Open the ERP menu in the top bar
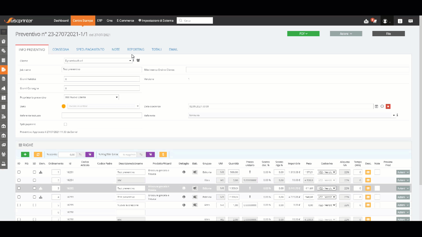Screen dimensions: 422x237 coord(100,20)
